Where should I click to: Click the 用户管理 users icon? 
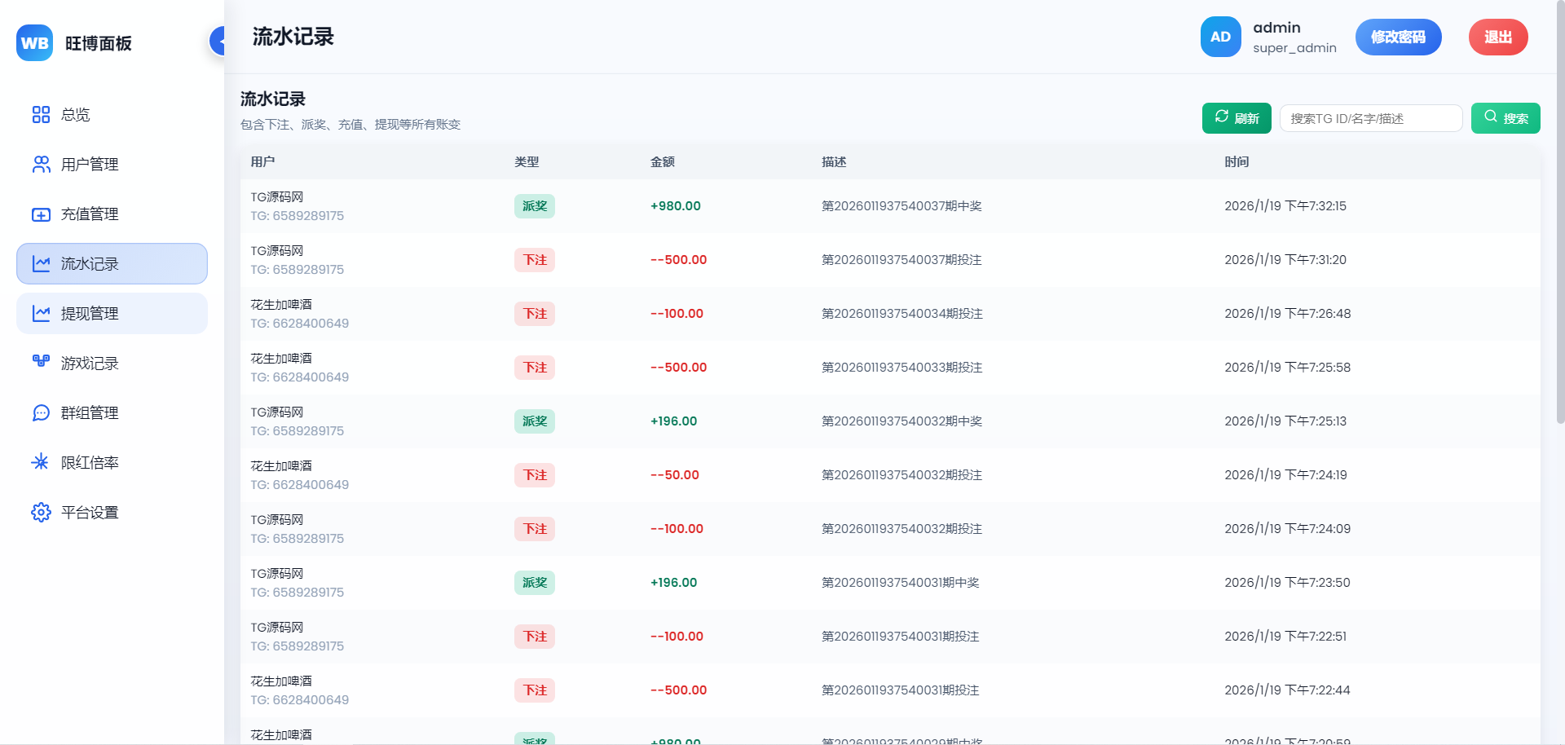pos(41,165)
